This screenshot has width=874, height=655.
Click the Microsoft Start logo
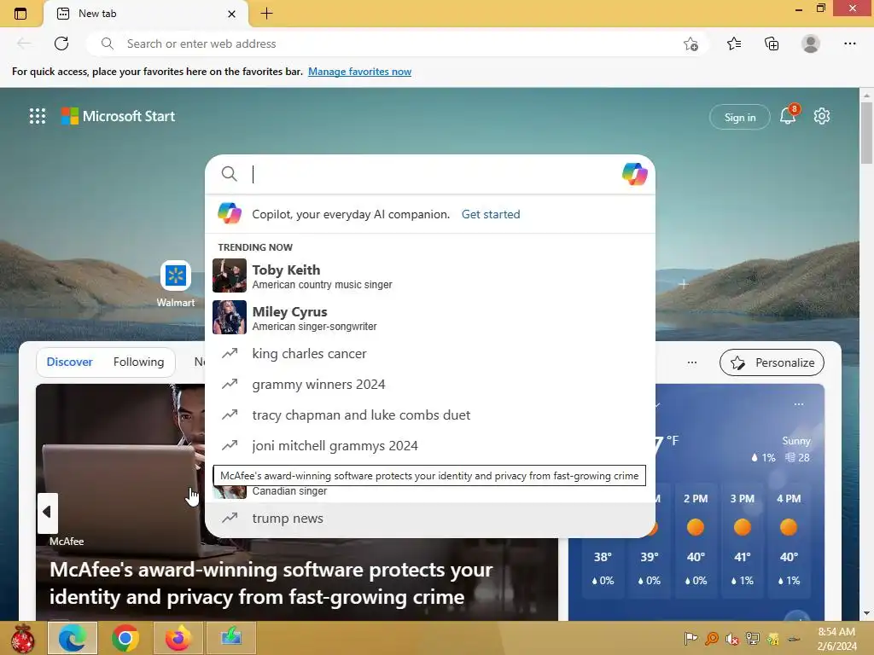[x=118, y=116]
